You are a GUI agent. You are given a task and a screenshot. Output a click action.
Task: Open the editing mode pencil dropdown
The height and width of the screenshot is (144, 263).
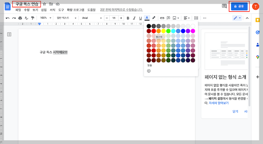237,18
